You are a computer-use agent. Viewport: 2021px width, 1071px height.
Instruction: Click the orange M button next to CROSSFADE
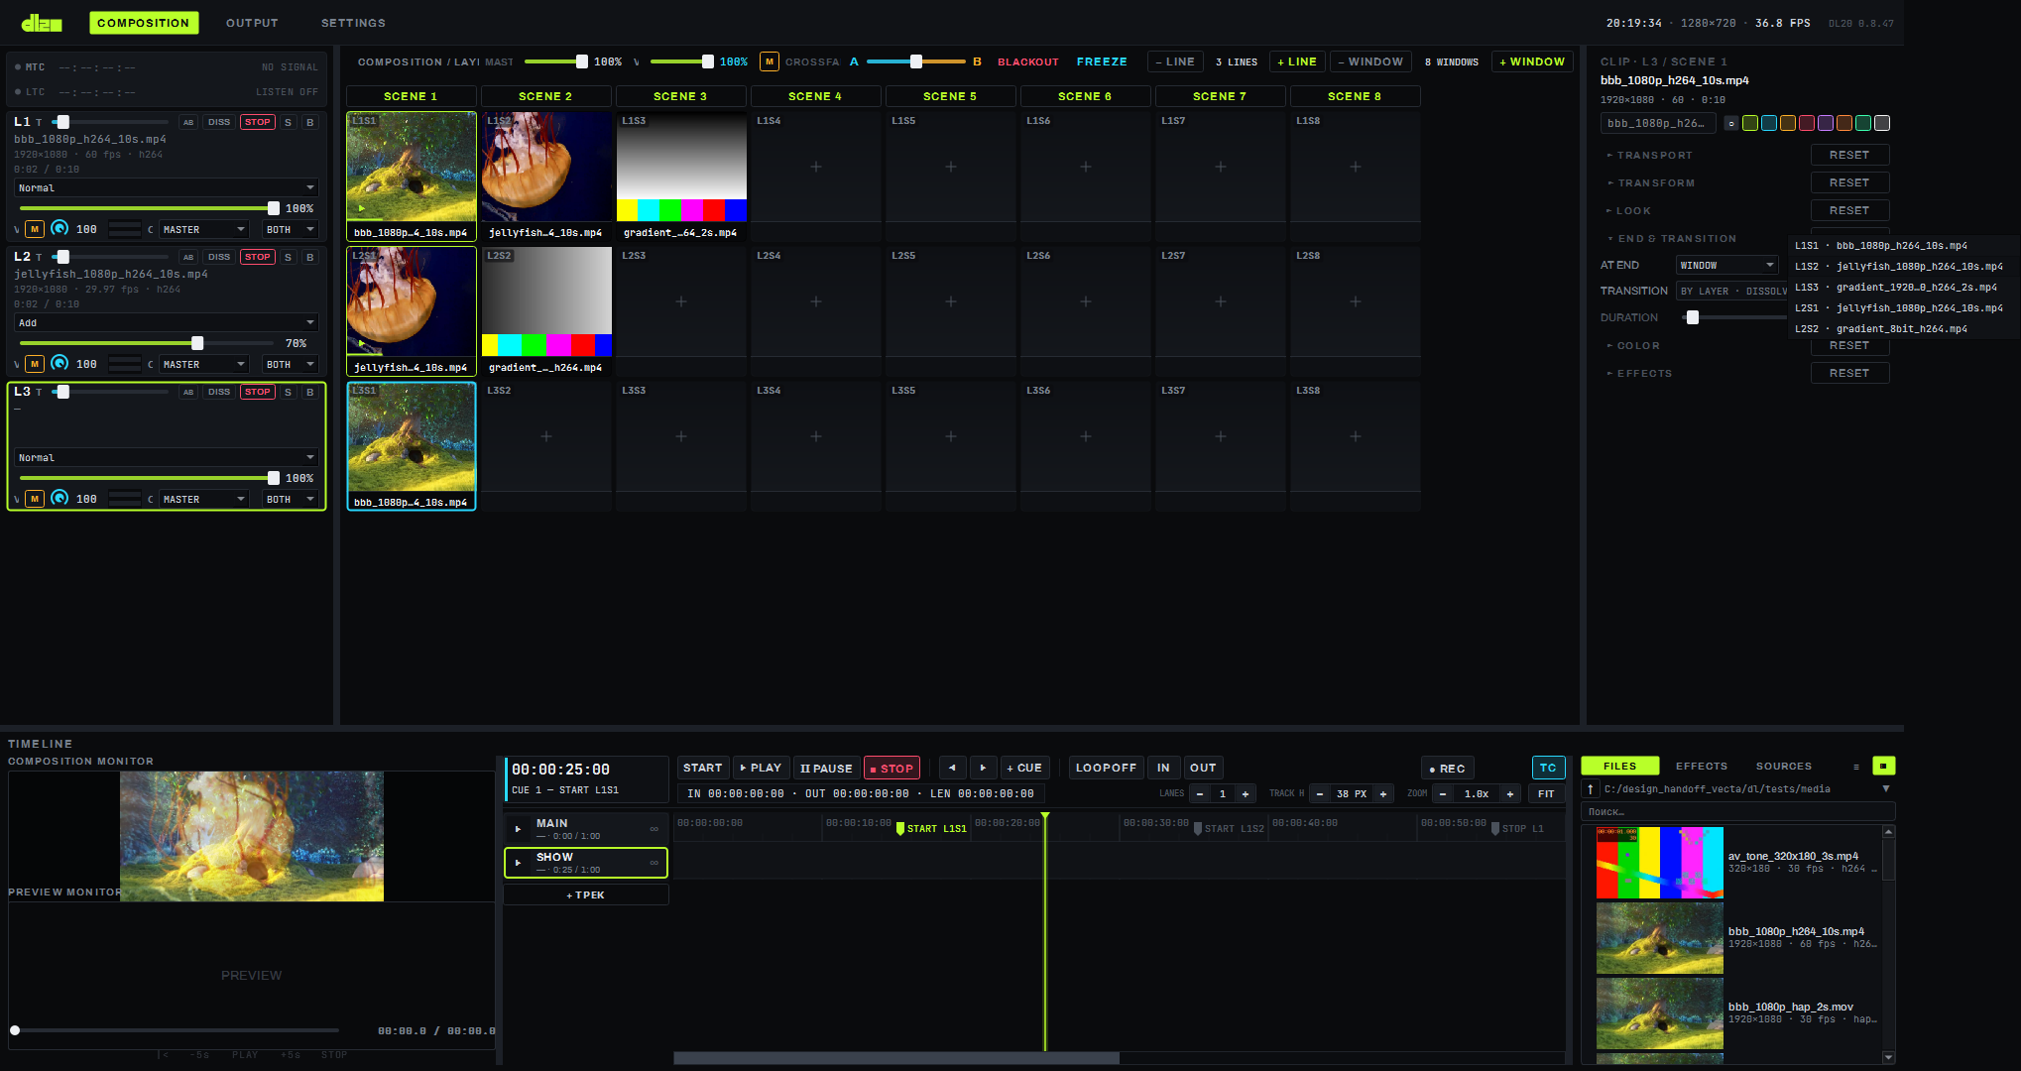pos(770,61)
